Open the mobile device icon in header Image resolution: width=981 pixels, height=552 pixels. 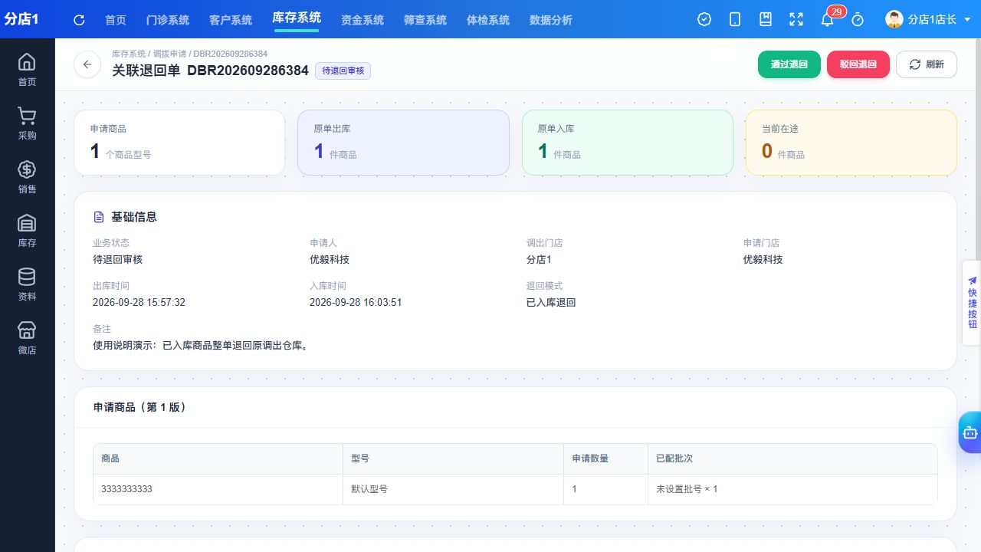735,20
